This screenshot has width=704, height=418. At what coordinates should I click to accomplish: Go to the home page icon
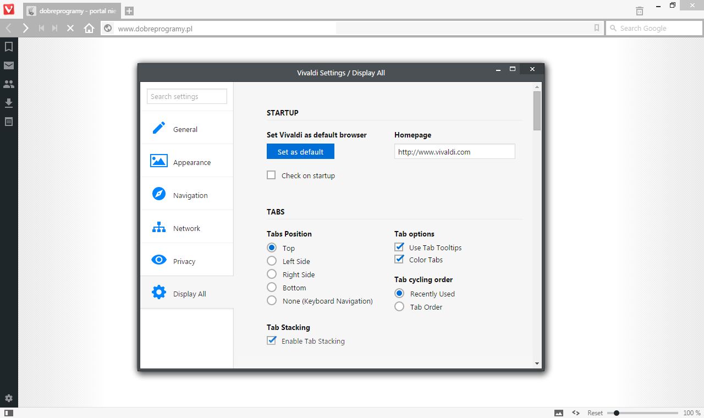89,28
